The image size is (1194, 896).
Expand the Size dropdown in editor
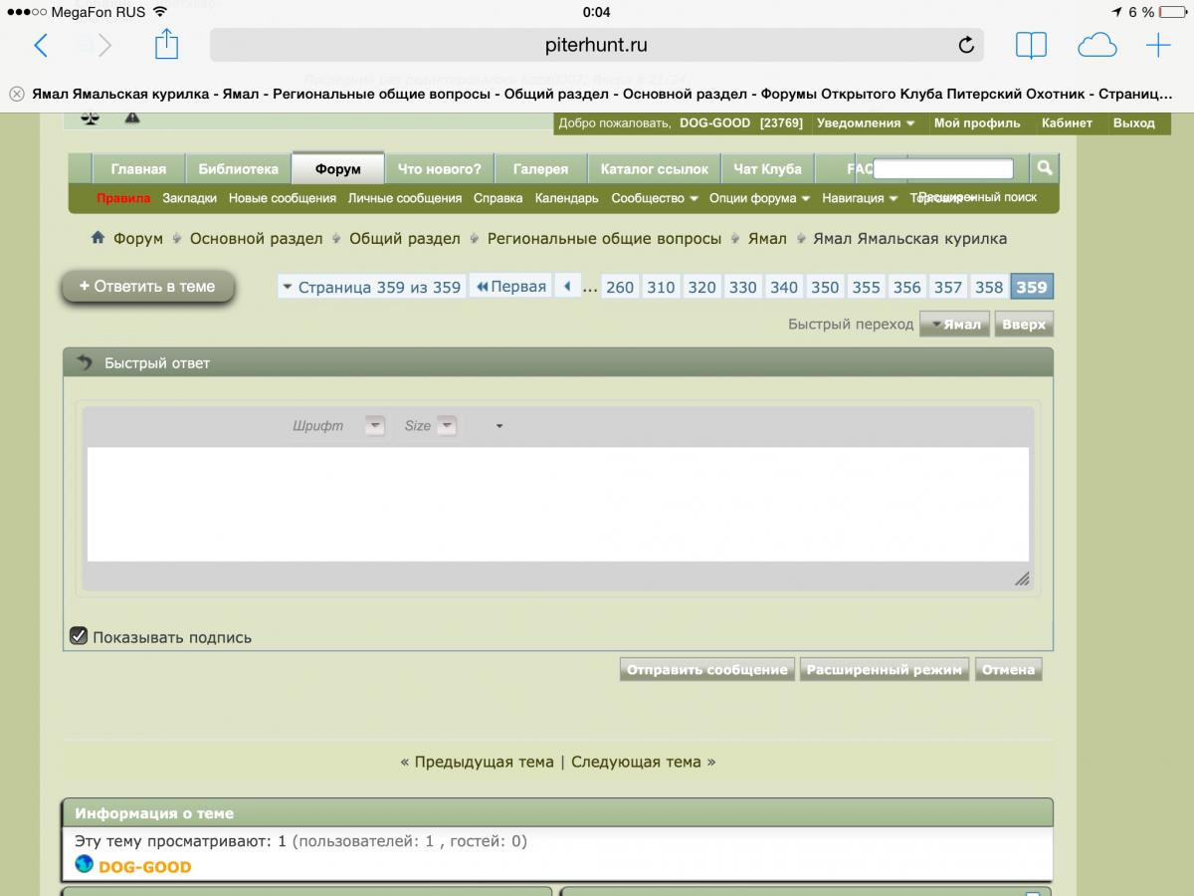(447, 426)
